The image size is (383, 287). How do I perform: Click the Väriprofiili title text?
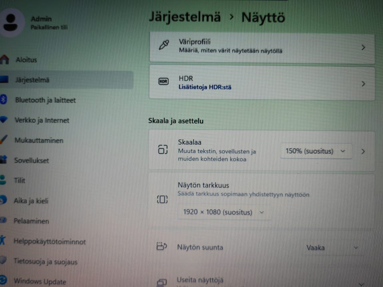(x=195, y=42)
